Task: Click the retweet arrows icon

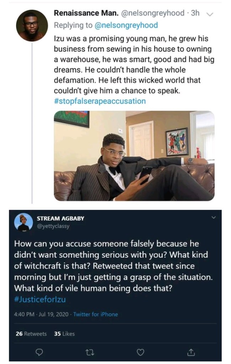Action: click(90, 352)
